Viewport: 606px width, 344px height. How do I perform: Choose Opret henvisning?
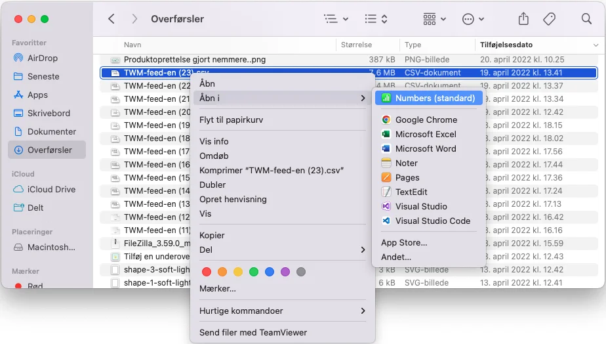point(283,200)
